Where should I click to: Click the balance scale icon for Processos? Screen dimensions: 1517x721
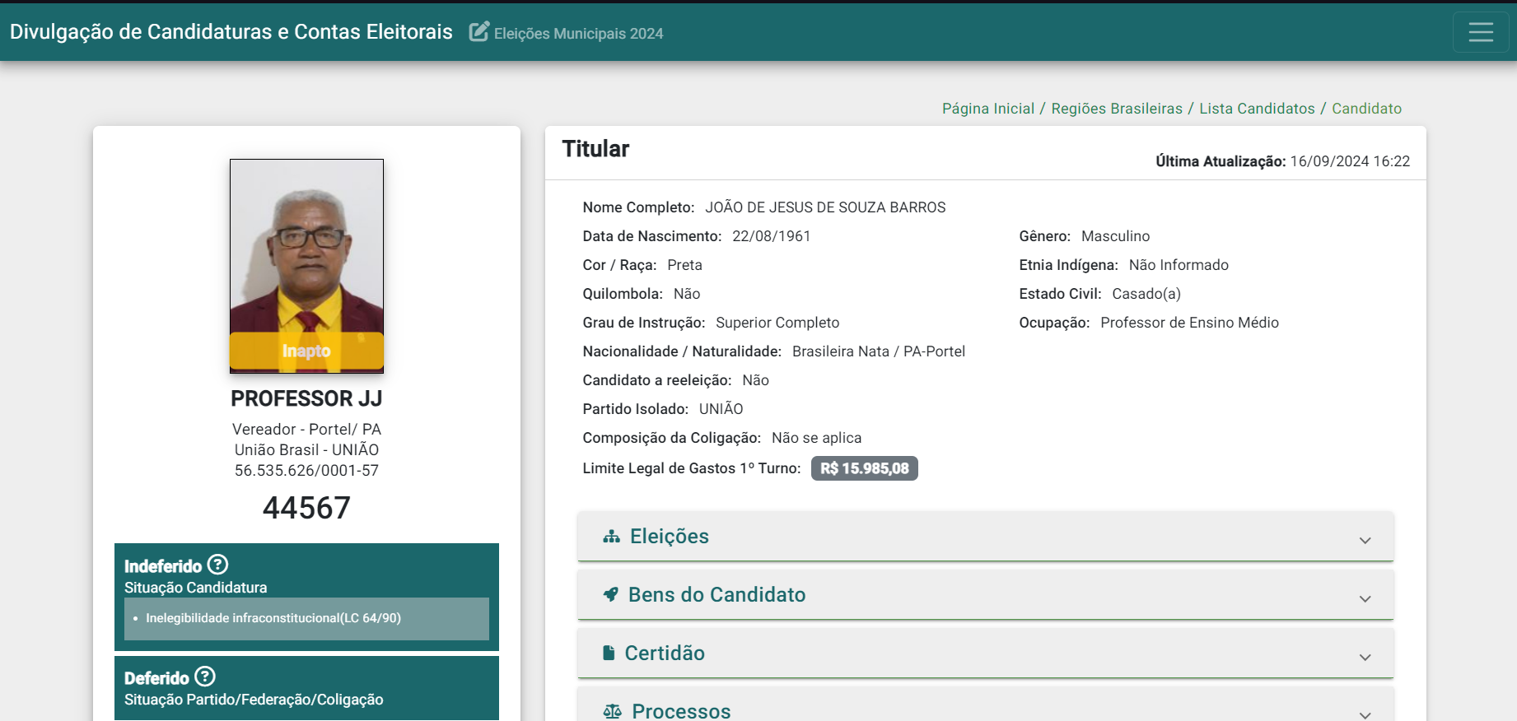[x=612, y=711]
